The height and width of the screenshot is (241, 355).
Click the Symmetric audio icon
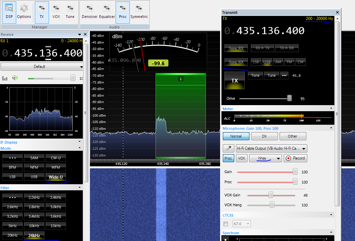pyautogui.click(x=139, y=11)
